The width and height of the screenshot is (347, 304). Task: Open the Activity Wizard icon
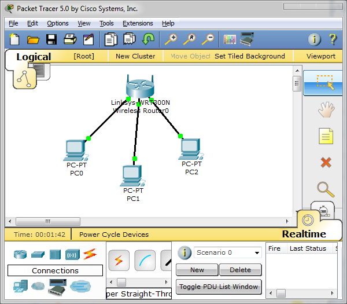click(88, 39)
